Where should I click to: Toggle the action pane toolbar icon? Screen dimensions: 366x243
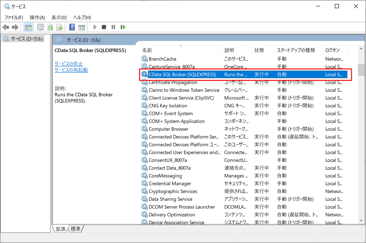81,27
